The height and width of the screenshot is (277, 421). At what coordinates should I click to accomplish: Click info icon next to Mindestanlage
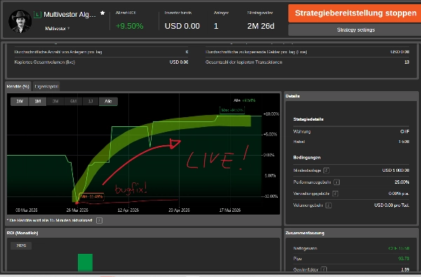[326, 170]
